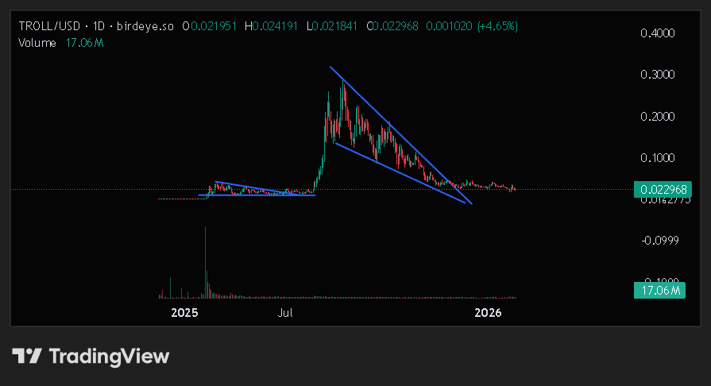Click the change value 0.001020
This screenshot has width=711, height=386.
click(449, 26)
